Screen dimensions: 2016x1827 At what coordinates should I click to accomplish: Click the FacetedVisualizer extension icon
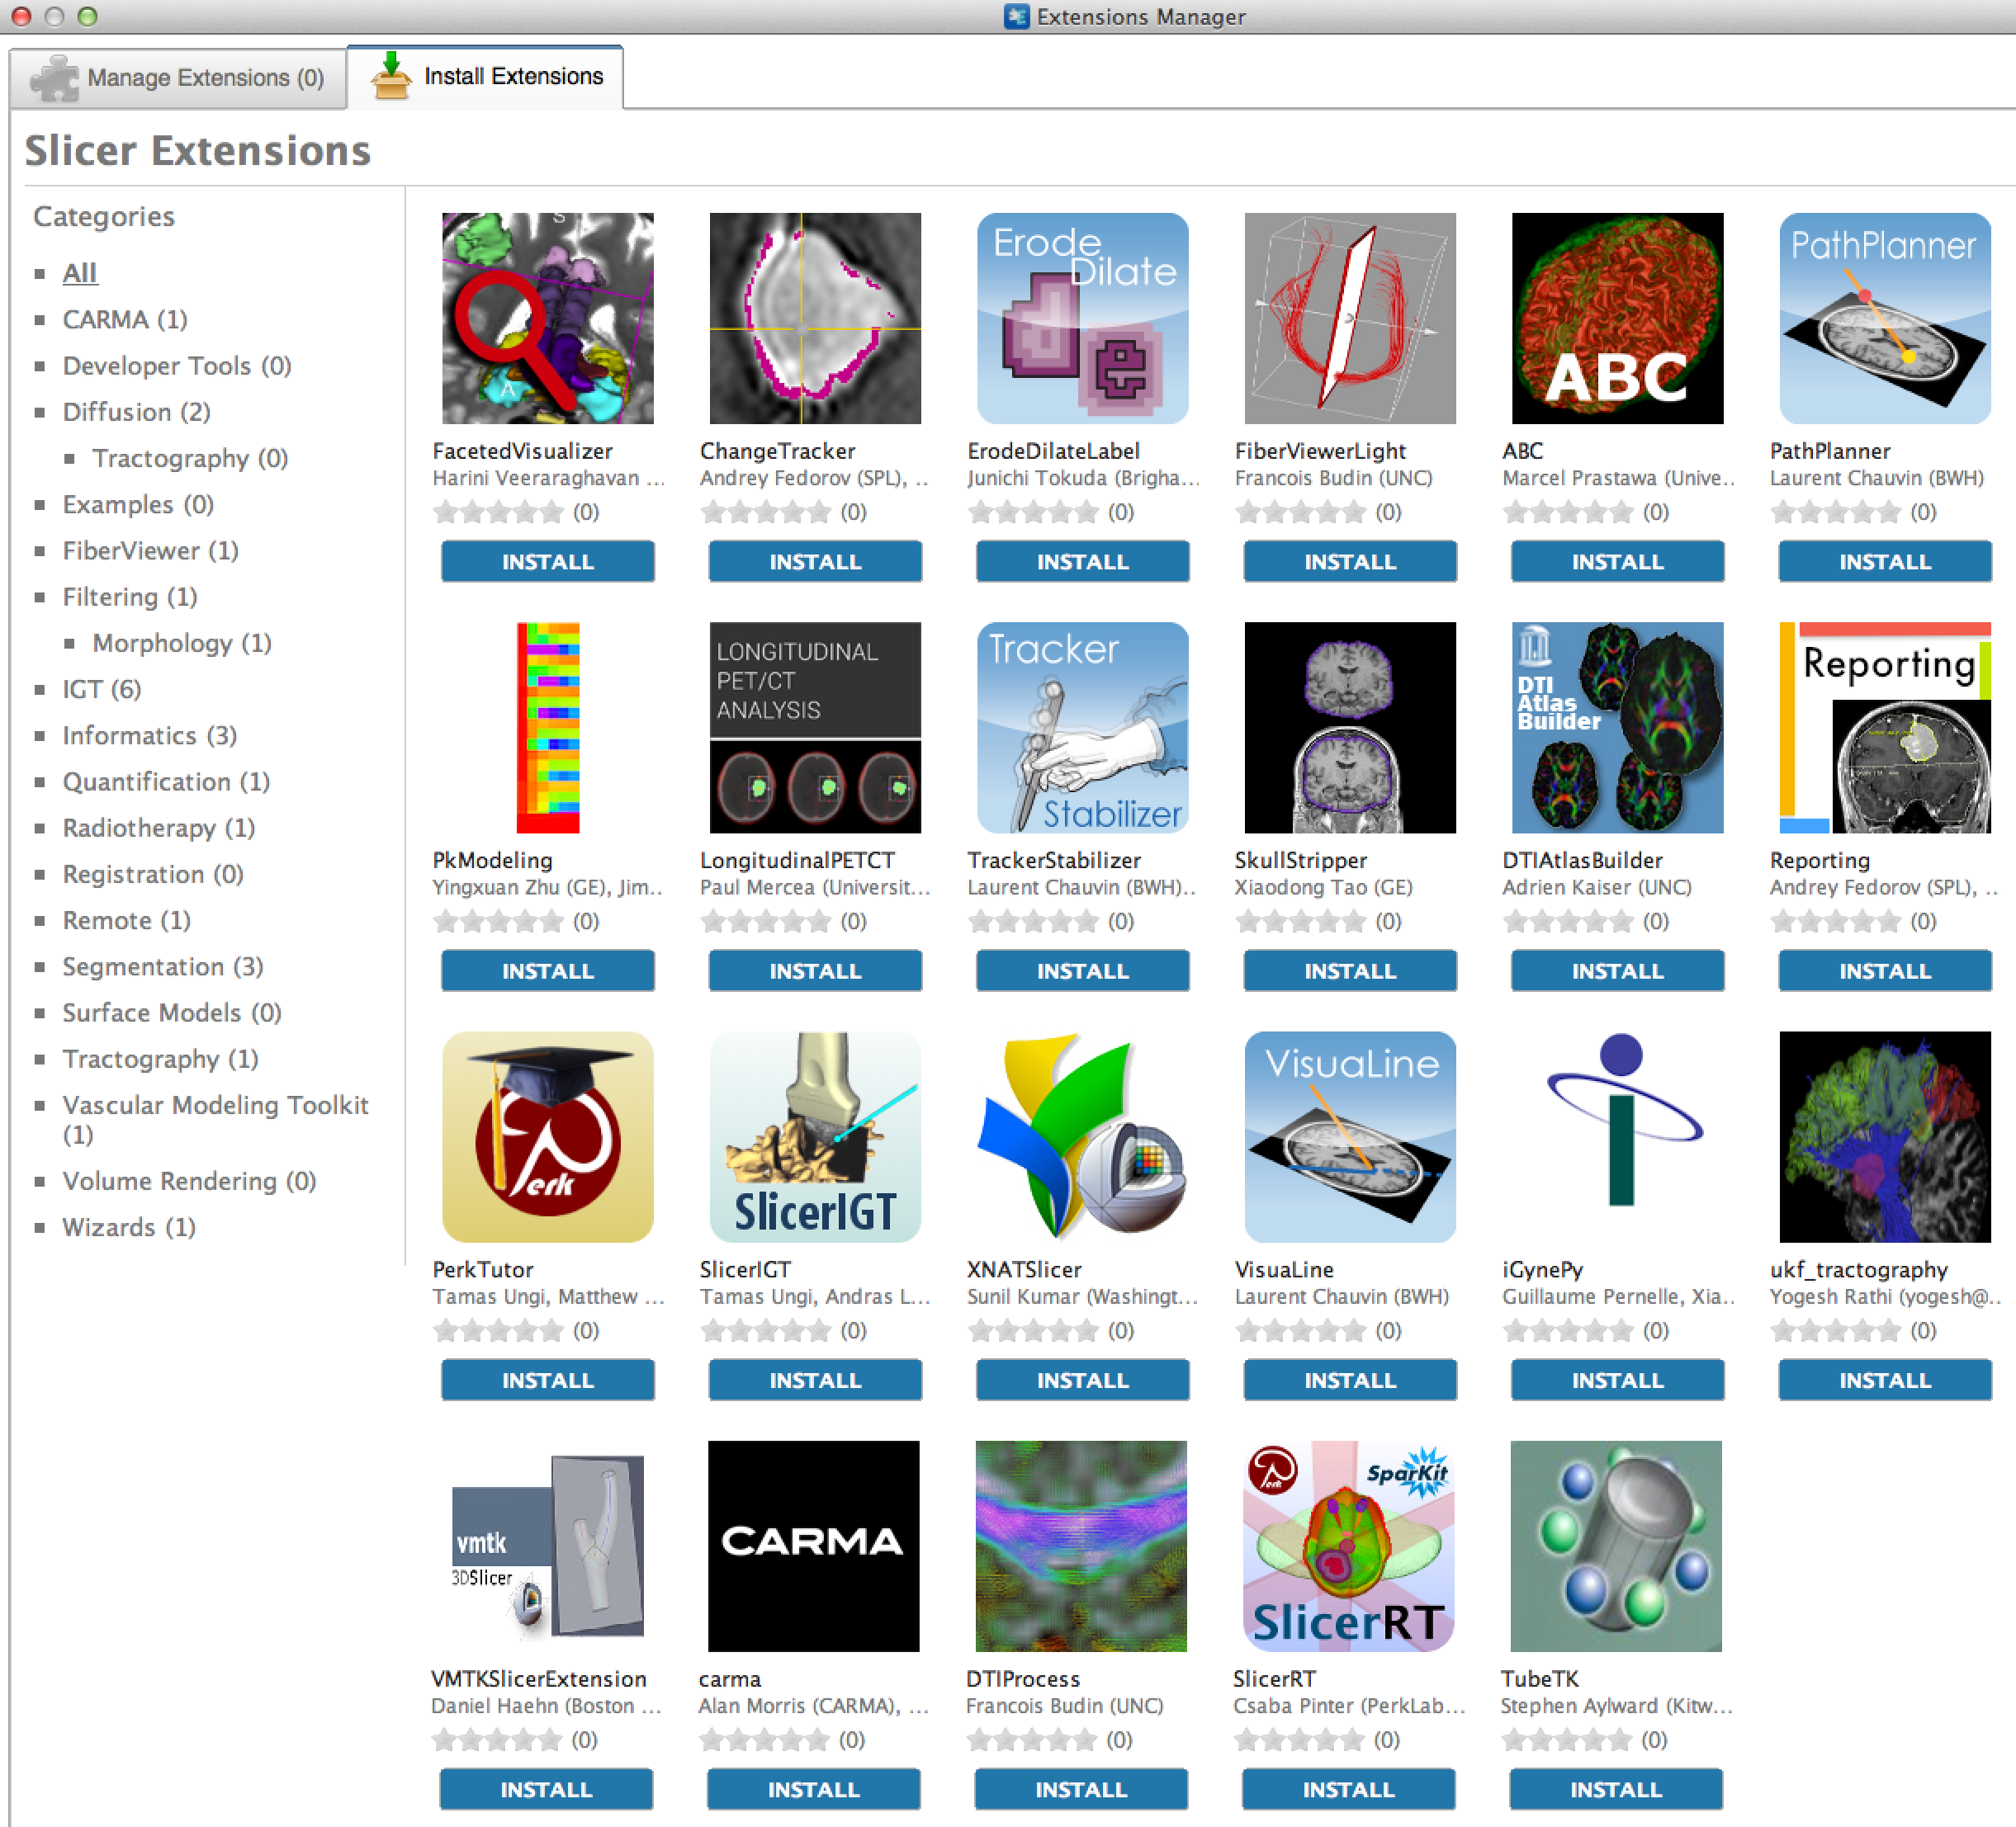click(547, 318)
